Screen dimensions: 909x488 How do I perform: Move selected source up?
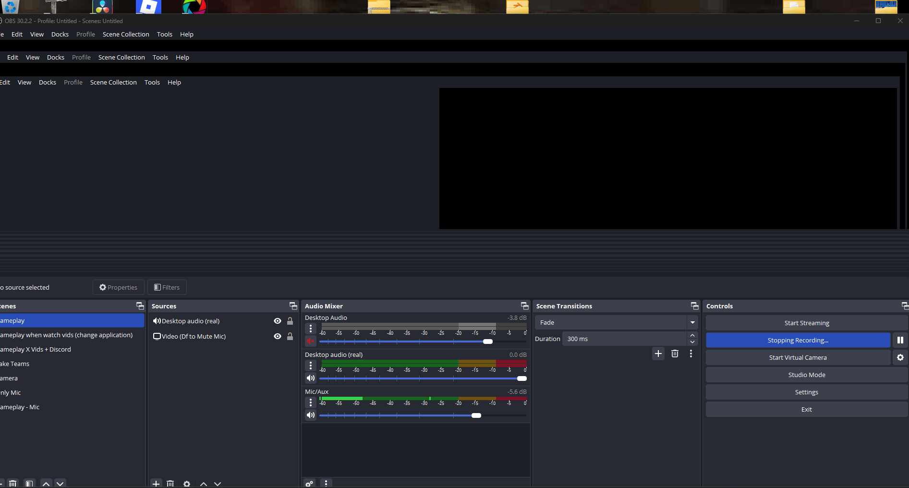(204, 484)
